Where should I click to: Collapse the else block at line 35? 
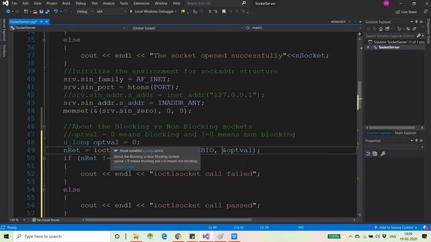(x=44, y=40)
